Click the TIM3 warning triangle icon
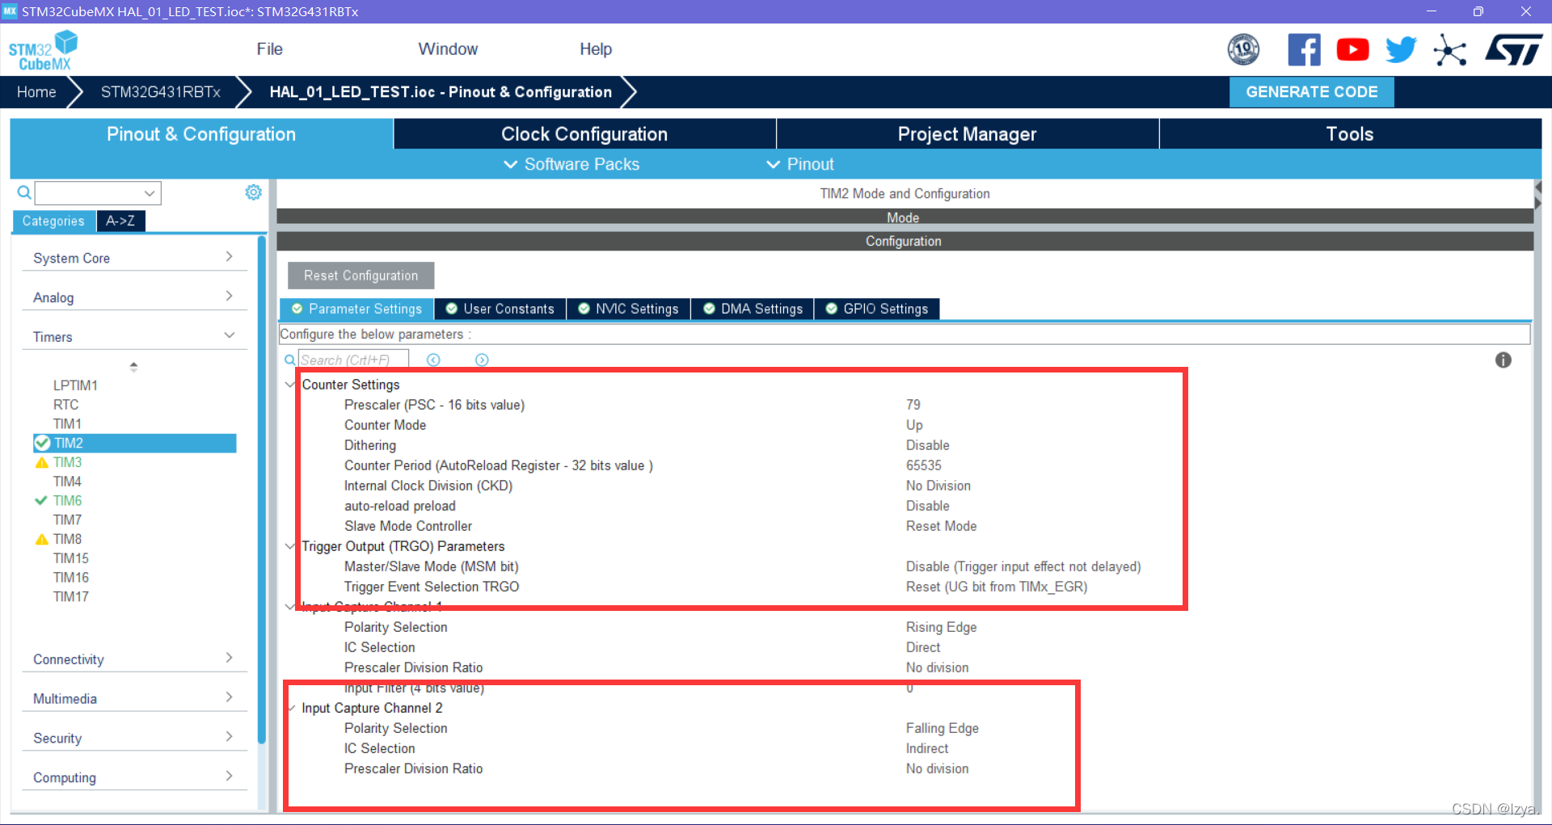 click(x=42, y=463)
